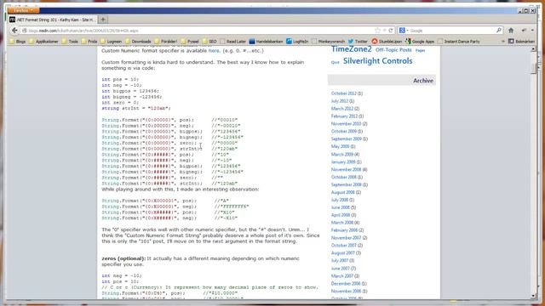Viewport: 545px width, 306px height.
Task: Open the TimeZone2 tag link
Action: pos(351,49)
